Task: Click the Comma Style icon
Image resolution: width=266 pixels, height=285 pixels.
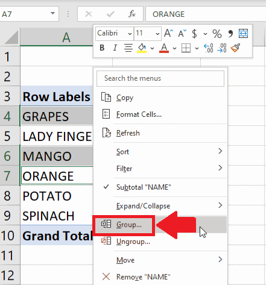Action: point(230,34)
